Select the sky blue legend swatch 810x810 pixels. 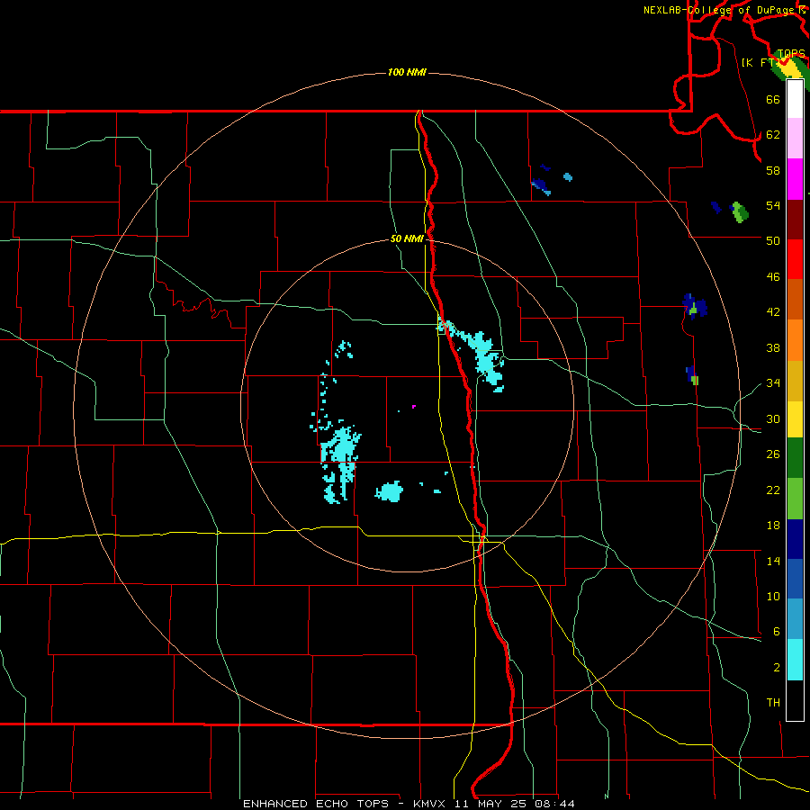pyautogui.click(x=795, y=619)
